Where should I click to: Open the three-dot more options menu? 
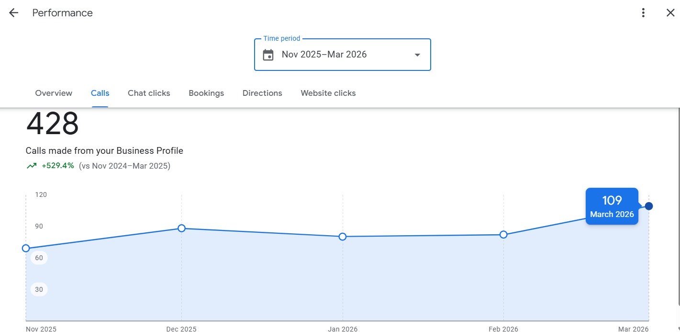click(x=644, y=13)
